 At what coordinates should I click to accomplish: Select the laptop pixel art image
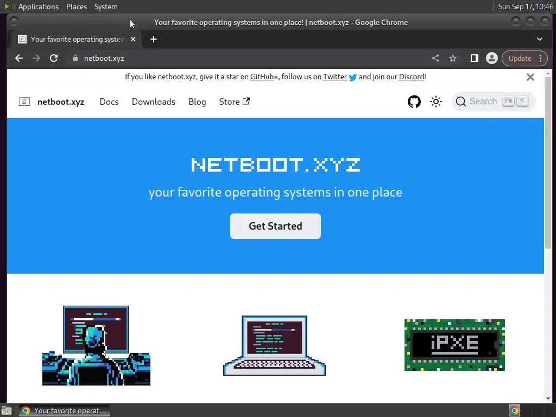[274, 345]
